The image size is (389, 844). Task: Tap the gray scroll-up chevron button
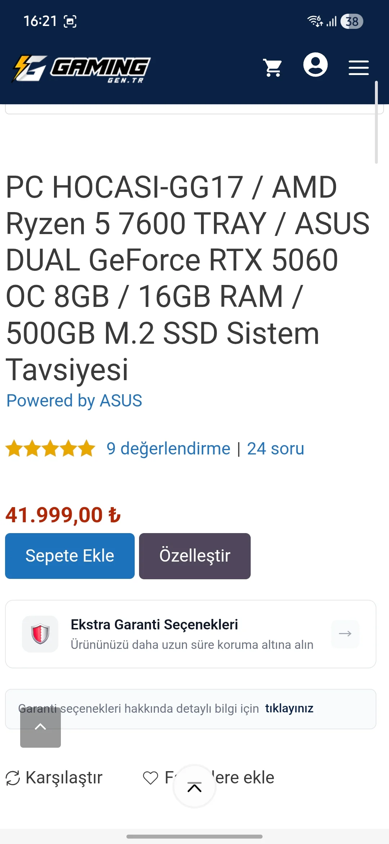[x=40, y=727]
